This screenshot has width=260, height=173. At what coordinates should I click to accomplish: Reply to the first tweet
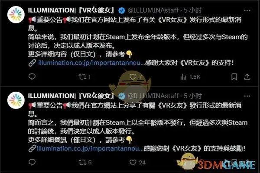(32, 77)
